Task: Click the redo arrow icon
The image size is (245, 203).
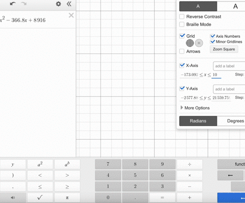Action: pyautogui.click(x=24, y=4)
